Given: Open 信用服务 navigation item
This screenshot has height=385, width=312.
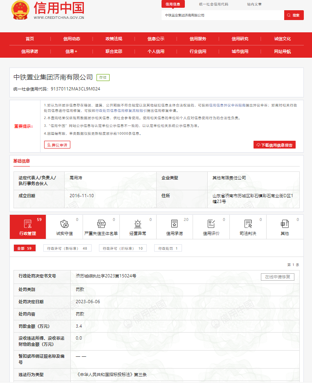Looking at the screenshot, I should (198, 39).
